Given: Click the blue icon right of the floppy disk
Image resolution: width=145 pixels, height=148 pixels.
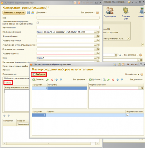Looking at the screenshot, I should [x=33, y=13].
